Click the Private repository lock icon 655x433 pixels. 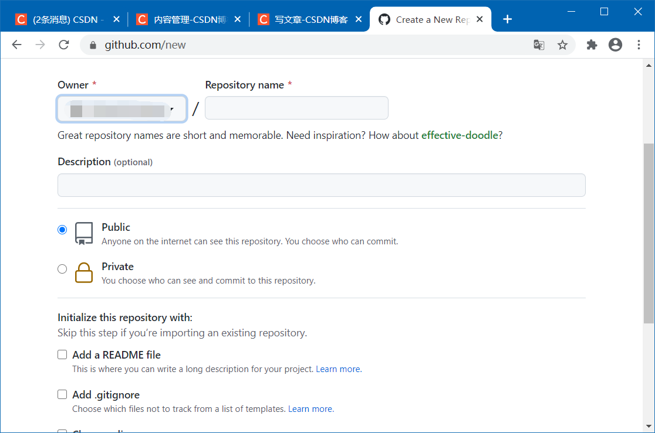click(84, 273)
